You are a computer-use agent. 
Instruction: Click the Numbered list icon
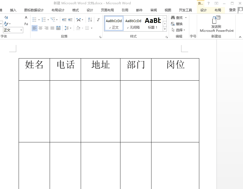click(x=43, y=20)
